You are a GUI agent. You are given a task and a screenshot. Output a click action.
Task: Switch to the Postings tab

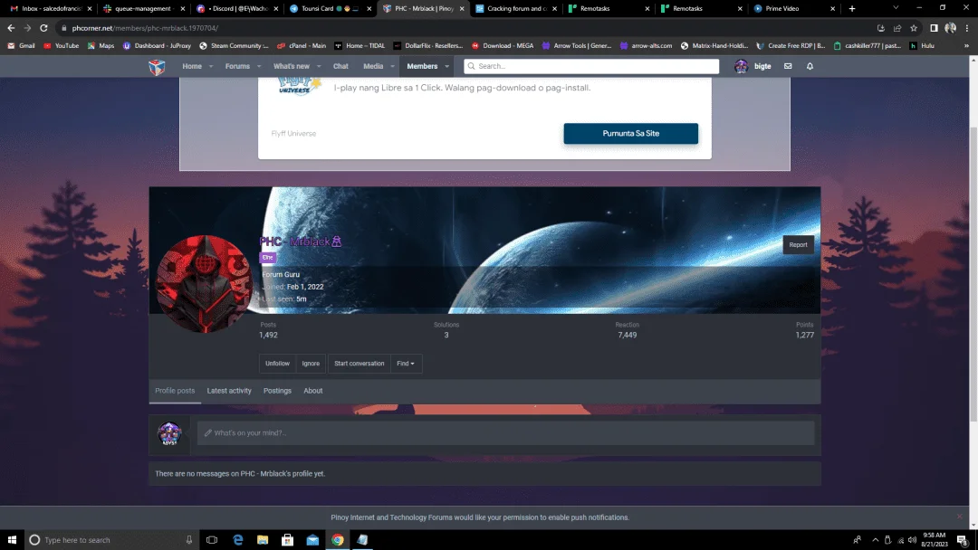click(277, 391)
